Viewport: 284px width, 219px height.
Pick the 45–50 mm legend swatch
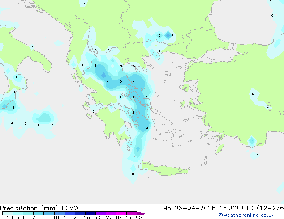132,213
